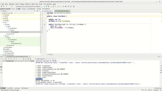Click the highlighted firstName field in the editor
The width and height of the screenshot is (162, 91).
pos(66,21)
